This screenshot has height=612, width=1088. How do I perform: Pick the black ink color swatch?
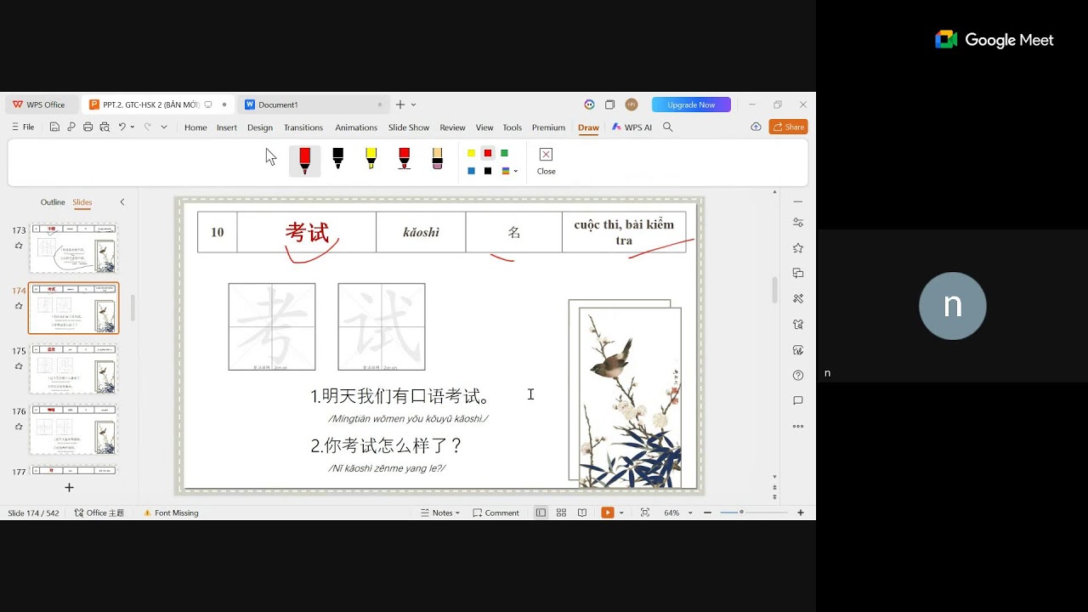[x=488, y=171]
